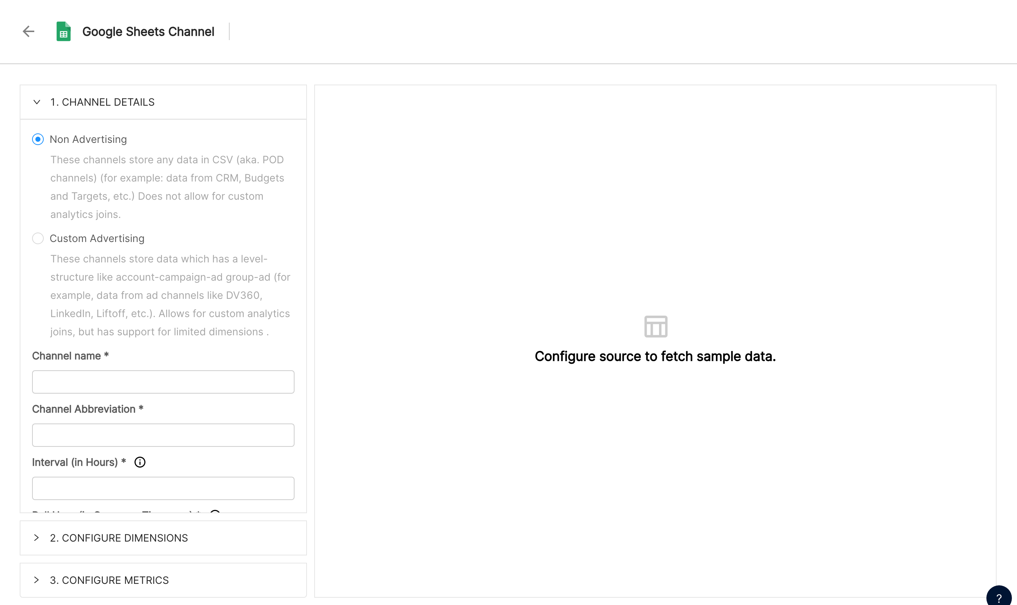Select the Custom Advertising radio option
1017x605 pixels.
38,238
